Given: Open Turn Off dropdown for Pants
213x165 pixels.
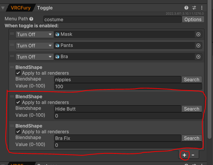Looking at the screenshot, I should 34,45.
